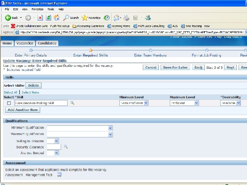Open the Mail button dropdown arrow
This screenshot has height=185, width=247.
point(120,18)
